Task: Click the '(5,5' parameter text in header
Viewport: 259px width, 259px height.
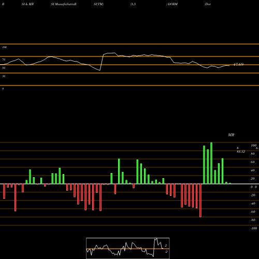Action: (133, 4)
